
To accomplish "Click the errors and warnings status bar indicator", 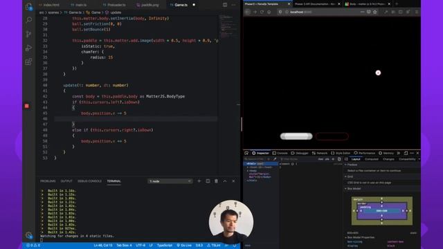I will click(33, 246).
